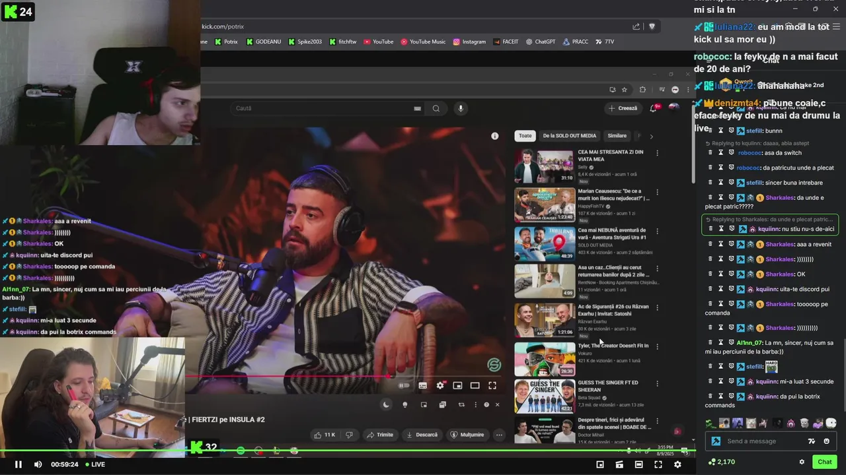The height and width of the screenshot is (475, 846).
Task: Click Trimite share button
Action: click(x=380, y=435)
